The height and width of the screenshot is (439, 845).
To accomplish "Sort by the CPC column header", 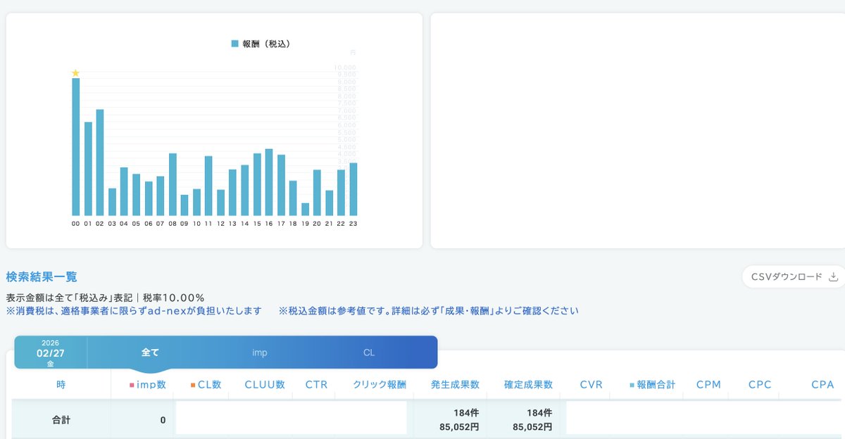I will pyautogui.click(x=760, y=385).
